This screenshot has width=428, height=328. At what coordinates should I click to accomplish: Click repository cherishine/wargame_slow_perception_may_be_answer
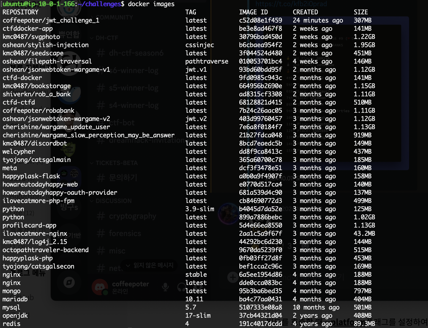tap(89, 135)
